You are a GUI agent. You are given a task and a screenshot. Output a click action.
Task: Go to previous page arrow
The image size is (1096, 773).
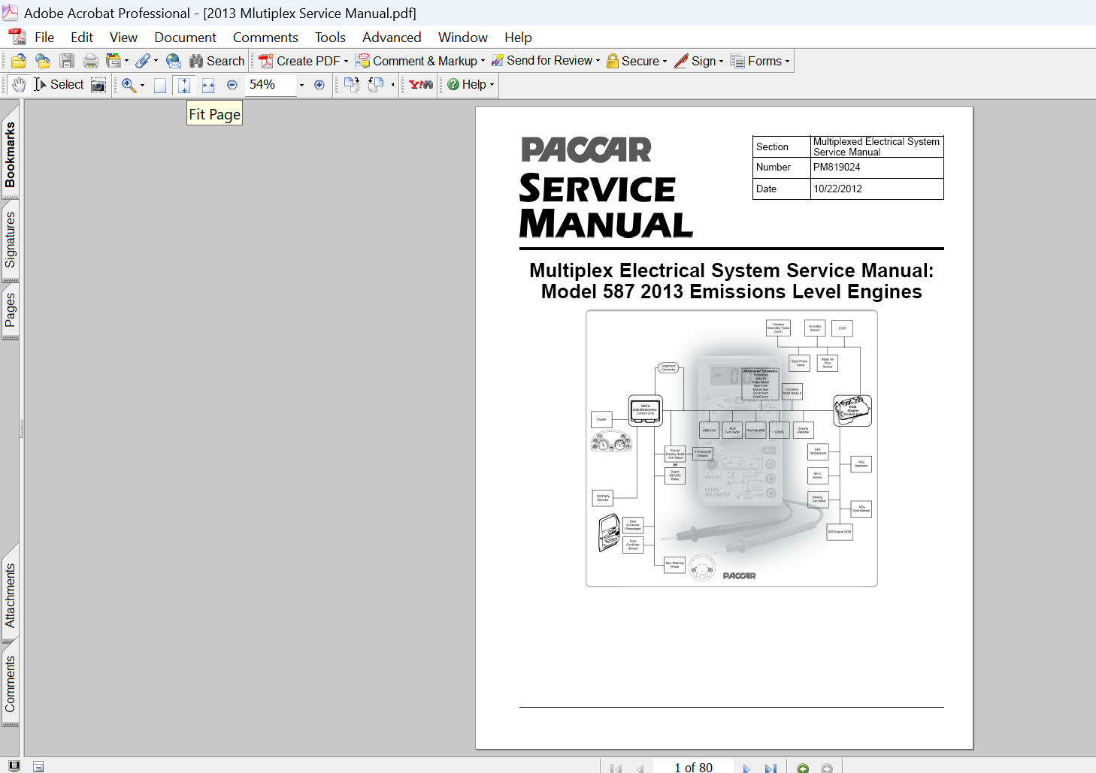pos(640,768)
